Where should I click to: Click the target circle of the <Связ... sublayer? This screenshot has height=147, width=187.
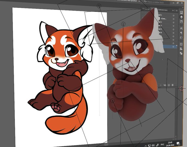click(174, 19)
